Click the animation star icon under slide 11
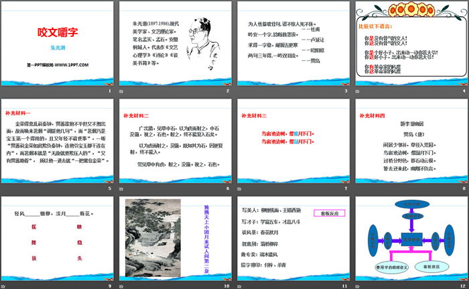The image size is (469, 289). coord(239,286)
